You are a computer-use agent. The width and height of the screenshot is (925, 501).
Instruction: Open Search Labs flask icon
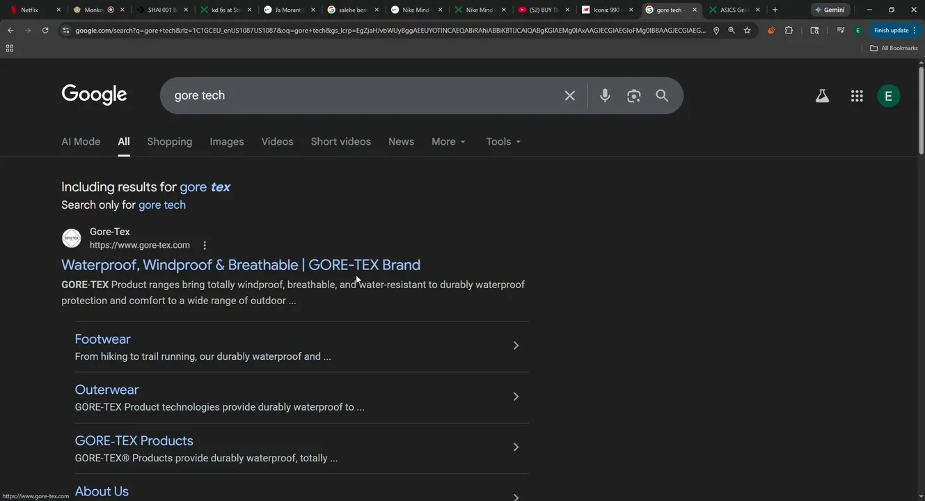tap(822, 96)
